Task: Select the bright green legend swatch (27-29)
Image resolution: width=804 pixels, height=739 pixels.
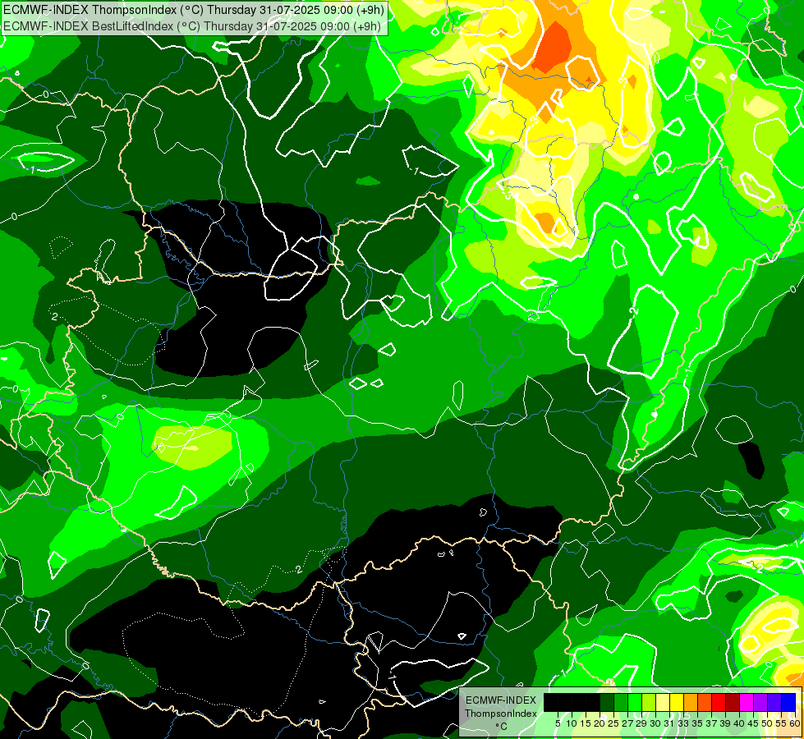Action: 635,703
